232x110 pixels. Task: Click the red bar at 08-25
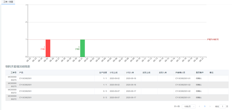coord(48,48)
